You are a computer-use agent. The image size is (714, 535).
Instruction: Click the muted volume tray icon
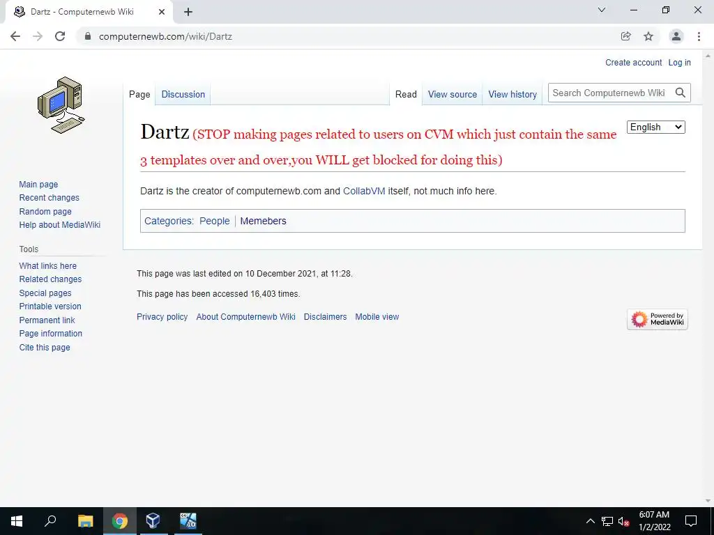624,521
